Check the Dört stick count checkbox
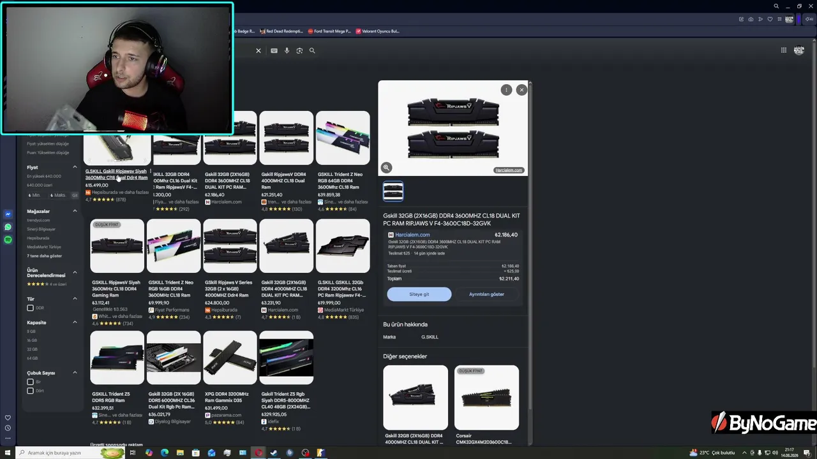 (x=30, y=391)
